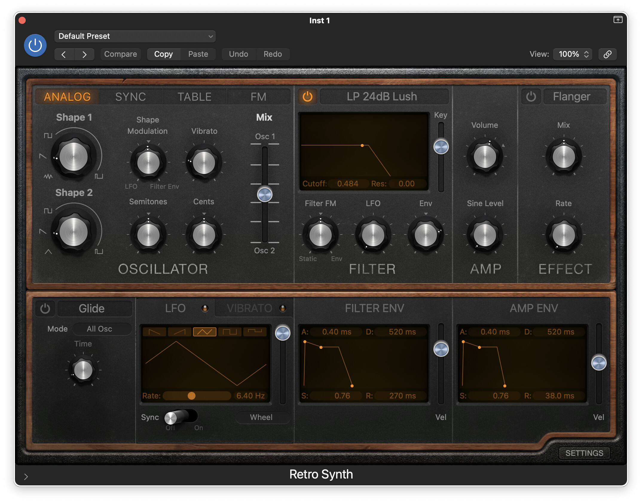642x503 pixels.
Task: Click the Semitones knob
Action: point(148,235)
